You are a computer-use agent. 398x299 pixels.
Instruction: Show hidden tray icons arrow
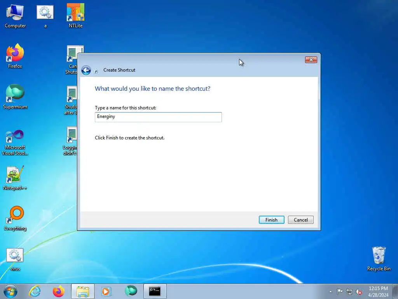tap(330, 292)
